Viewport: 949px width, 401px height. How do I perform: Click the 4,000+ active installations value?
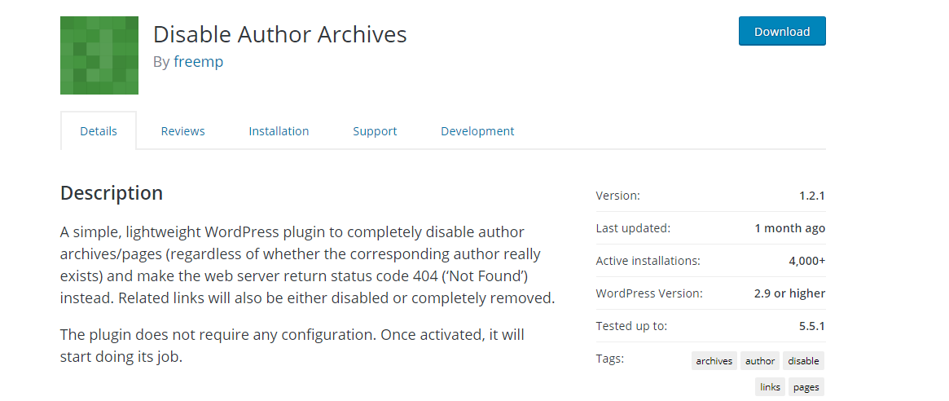tap(806, 261)
